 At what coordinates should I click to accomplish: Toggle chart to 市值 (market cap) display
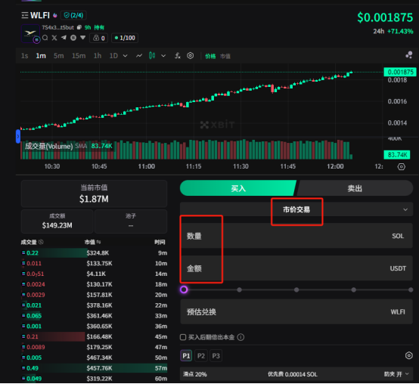(225, 56)
